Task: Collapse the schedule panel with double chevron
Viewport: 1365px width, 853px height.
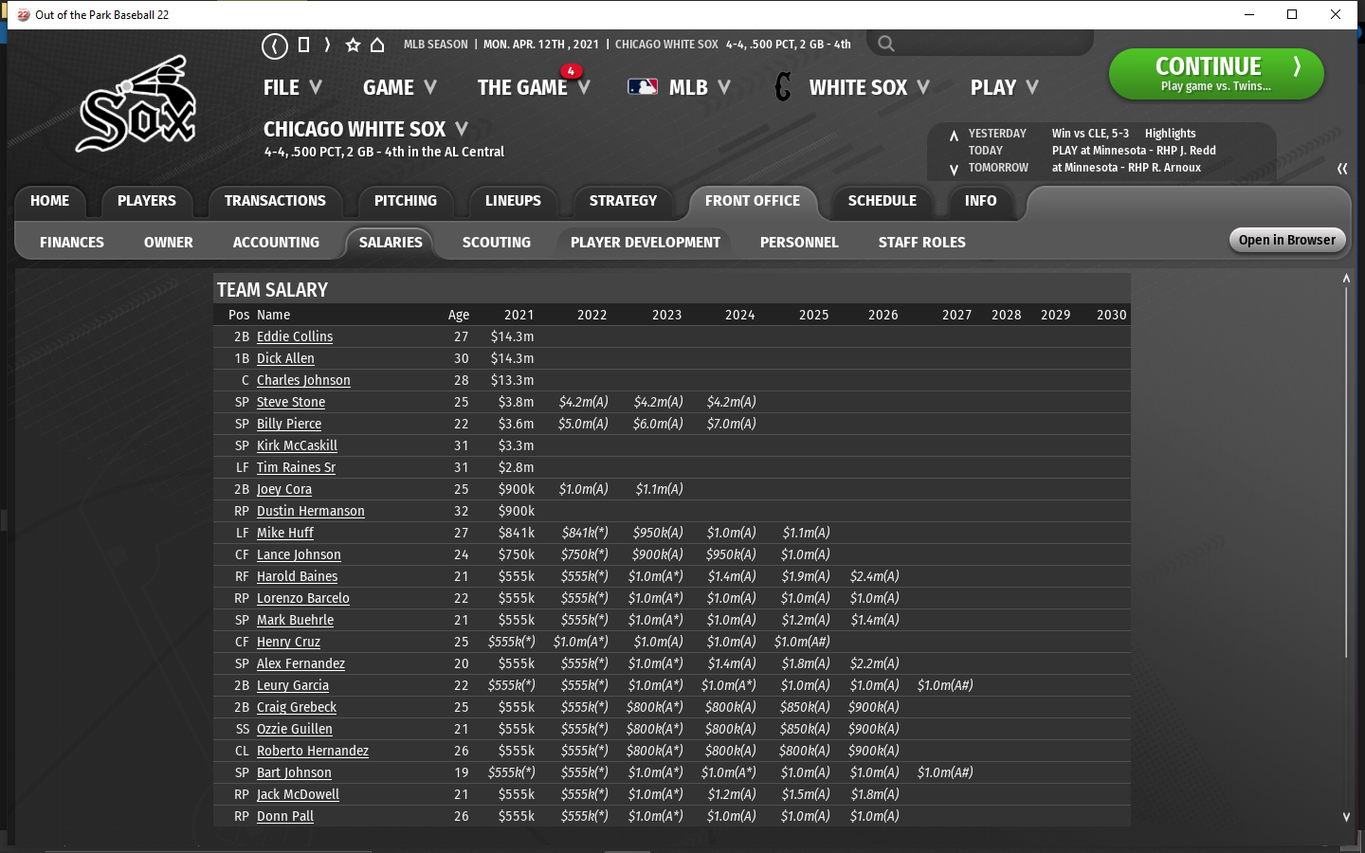Action: (x=1342, y=169)
